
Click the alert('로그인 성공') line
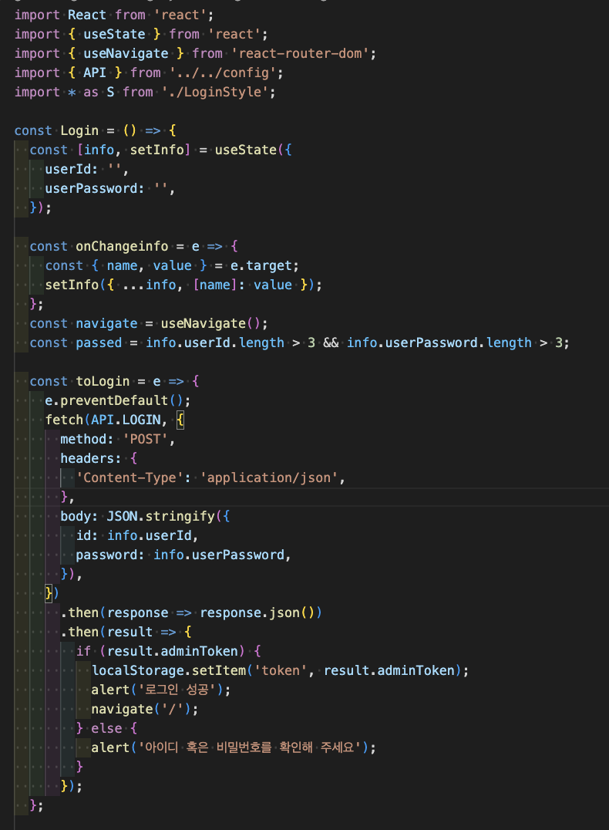click(161, 690)
